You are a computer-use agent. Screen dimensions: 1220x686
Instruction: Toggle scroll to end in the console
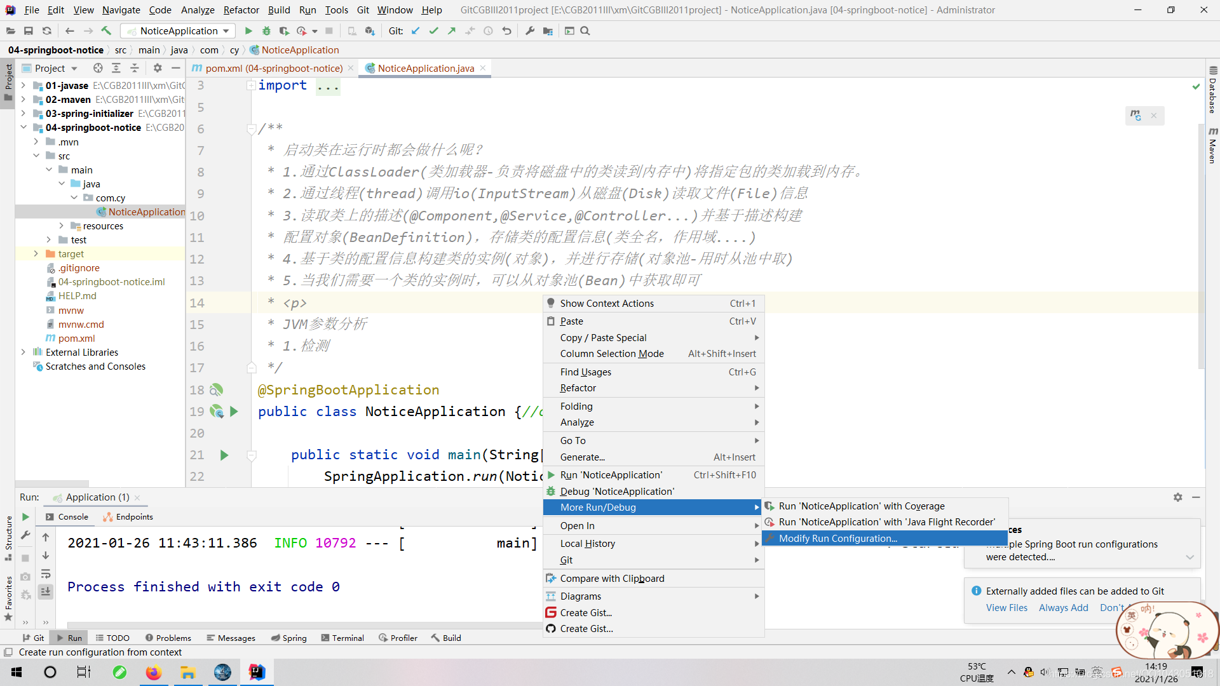tap(46, 591)
